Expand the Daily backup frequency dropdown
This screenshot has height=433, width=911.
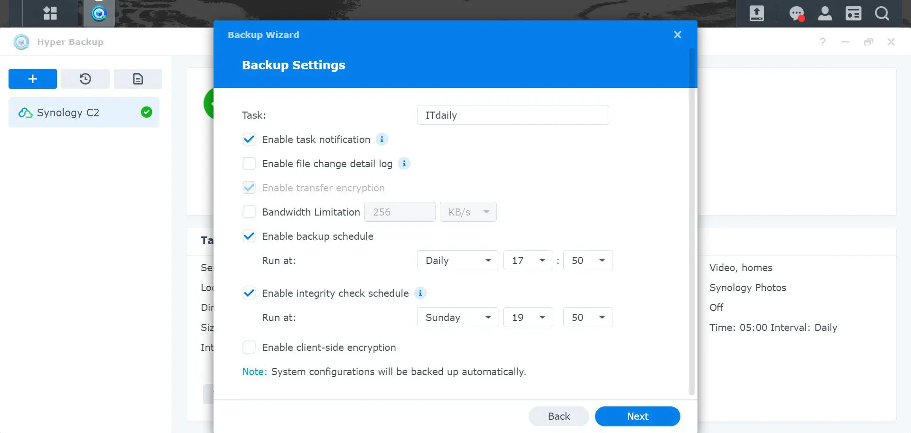pos(457,260)
